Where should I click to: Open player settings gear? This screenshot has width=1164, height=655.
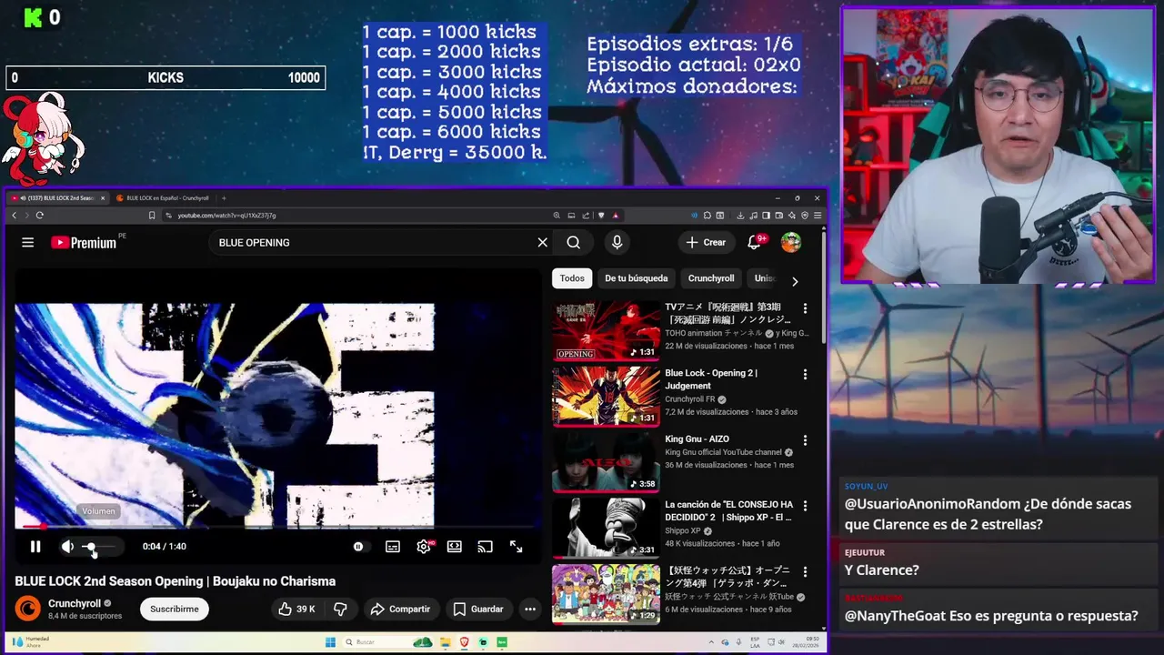tap(424, 547)
